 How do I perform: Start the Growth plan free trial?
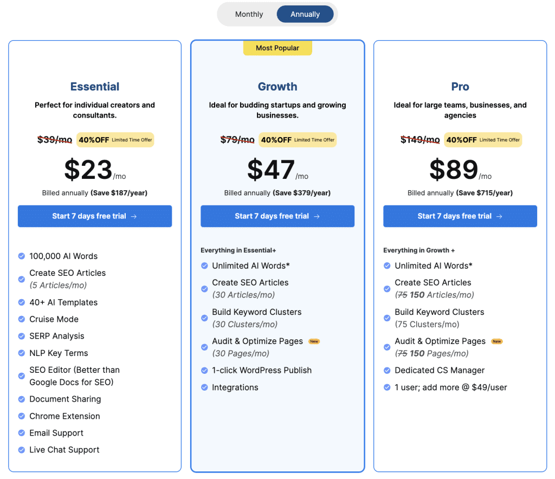[x=277, y=216]
